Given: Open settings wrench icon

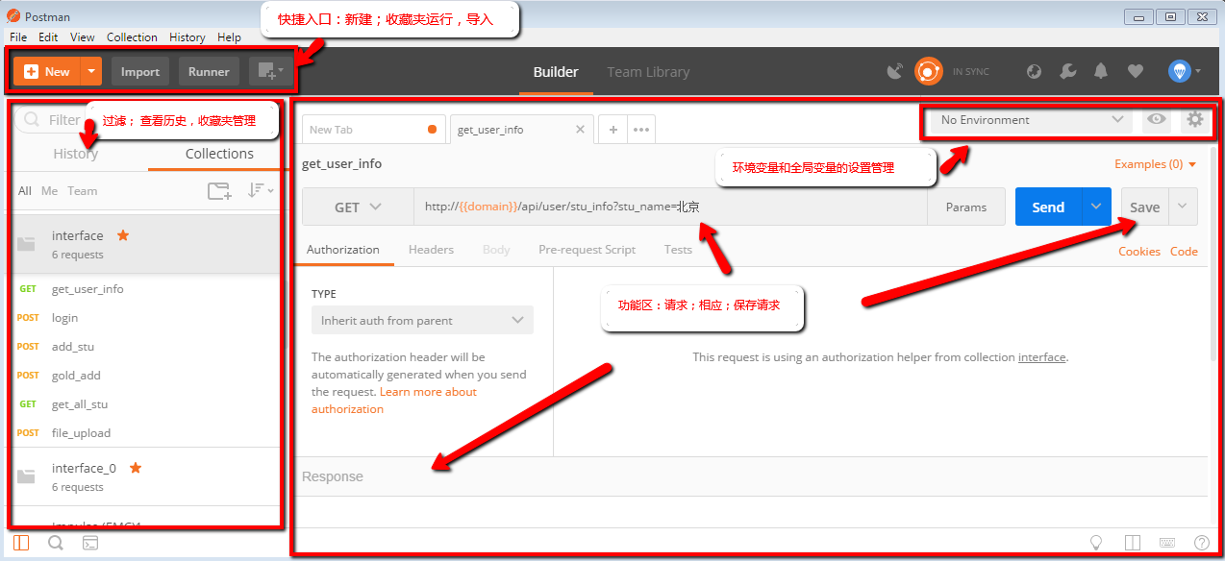Looking at the screenshot, I should [x=1067, y=71].
